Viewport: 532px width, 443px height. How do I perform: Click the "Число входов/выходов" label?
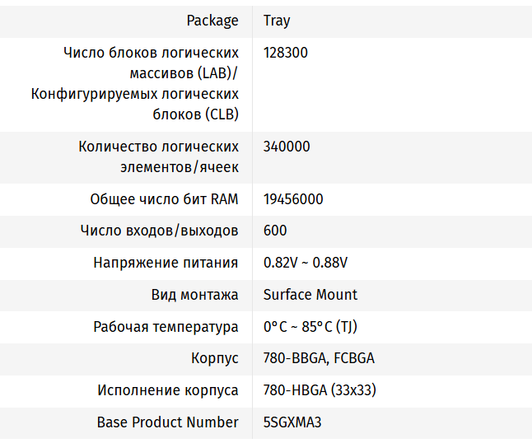160,231
